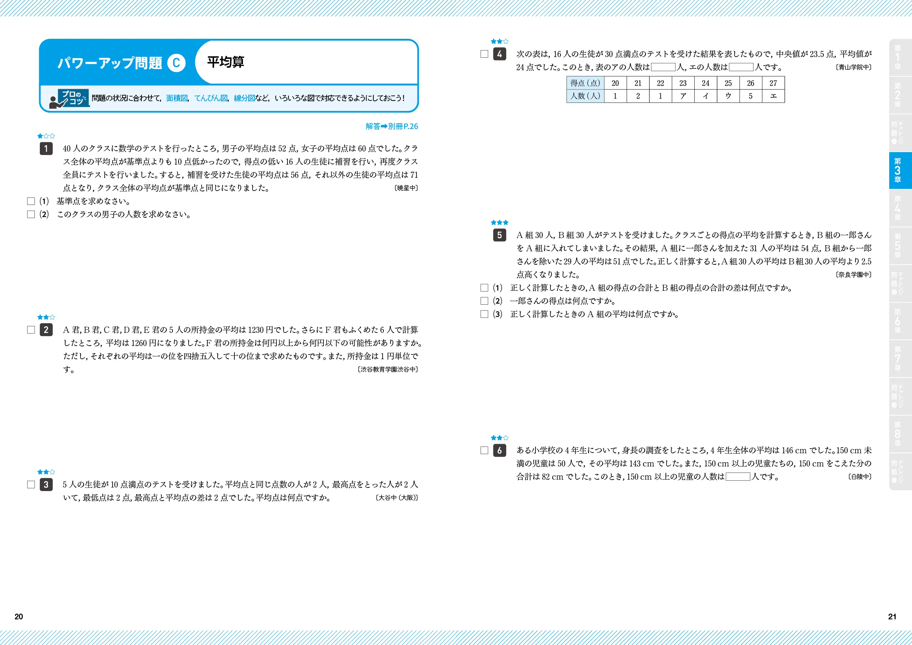
Task: Check problem 5 (1) 得点の合計の差 box
Action: click(484, 288)
